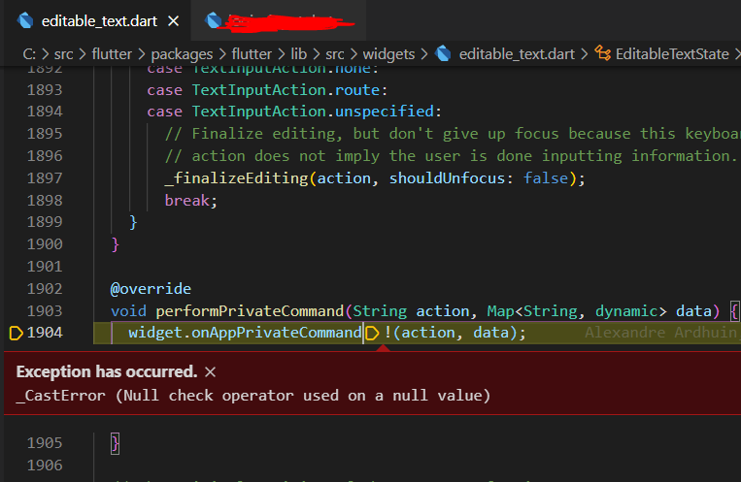The image size is (741, 482).
Task: Open the widgets breadcrumb
Action: 388,54
